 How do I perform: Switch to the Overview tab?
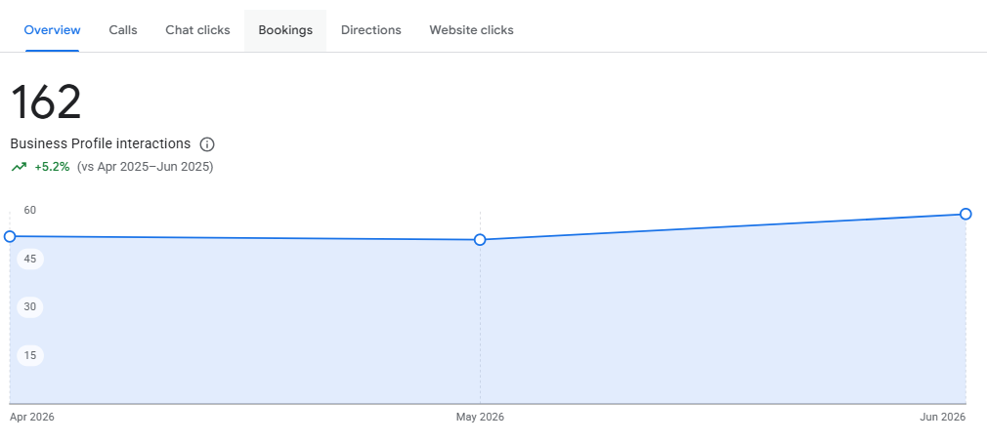coord(52,30)
